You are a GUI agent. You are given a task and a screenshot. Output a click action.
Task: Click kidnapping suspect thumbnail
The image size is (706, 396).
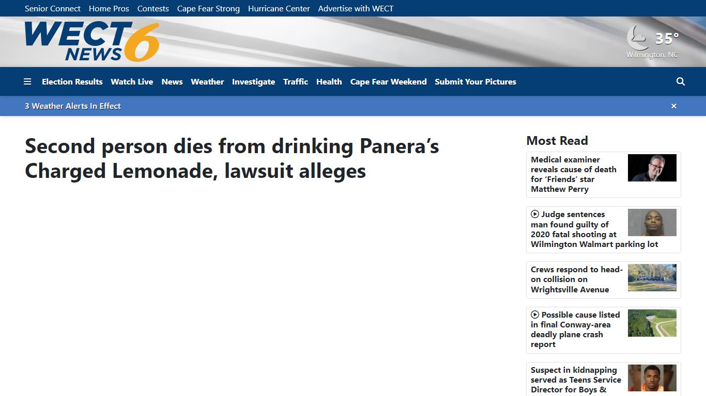click(x=652, y=378)
